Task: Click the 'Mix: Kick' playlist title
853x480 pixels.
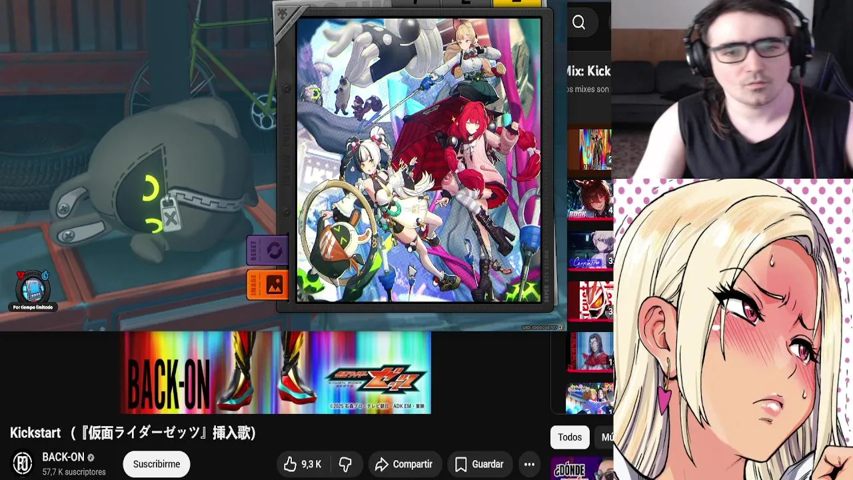Action: click(x=588, y=71)
